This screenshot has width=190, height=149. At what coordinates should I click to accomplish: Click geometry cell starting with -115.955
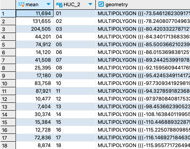[x=143, y=146]
